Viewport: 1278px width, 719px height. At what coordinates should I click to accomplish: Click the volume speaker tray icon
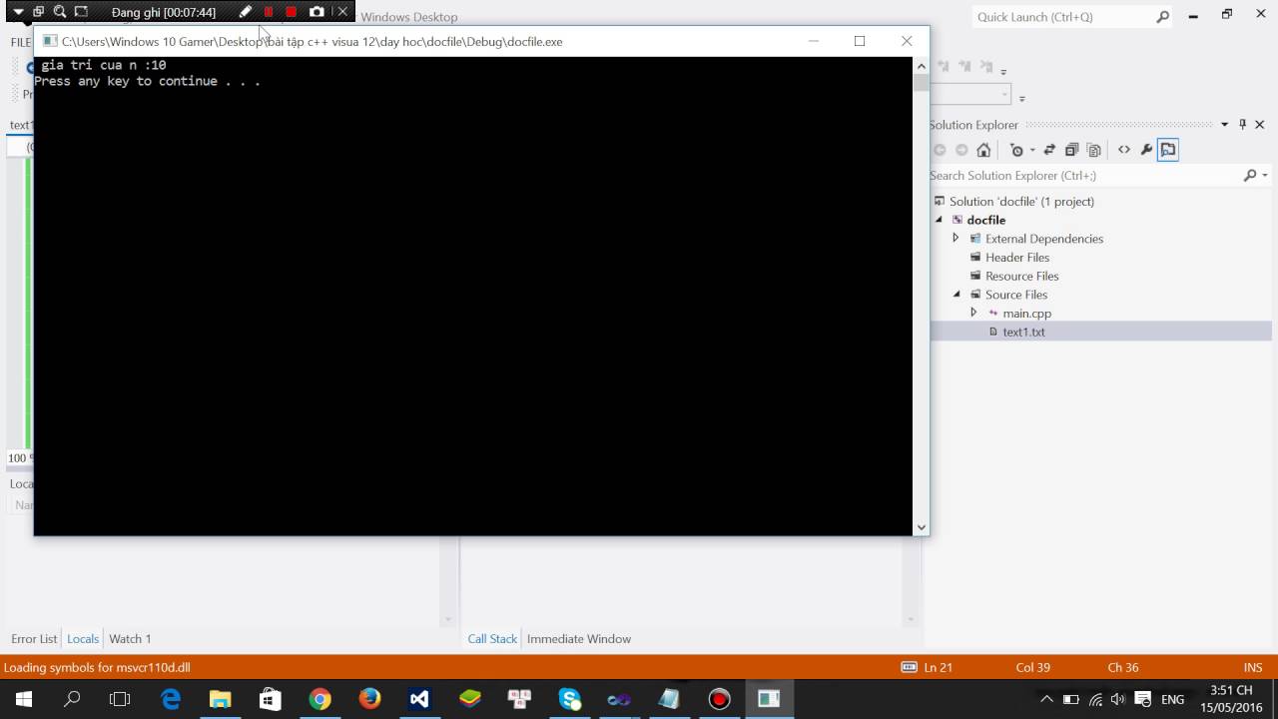tap(1118, 699)
